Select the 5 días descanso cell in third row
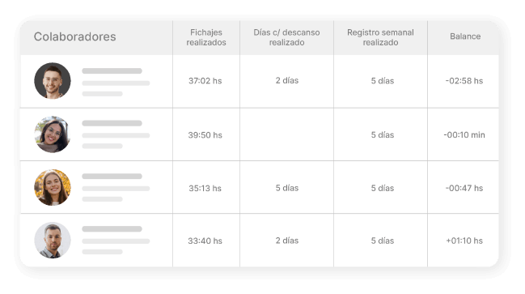This screenshot has height=294, width=525. pyautogui.click(x=287, y=188)
